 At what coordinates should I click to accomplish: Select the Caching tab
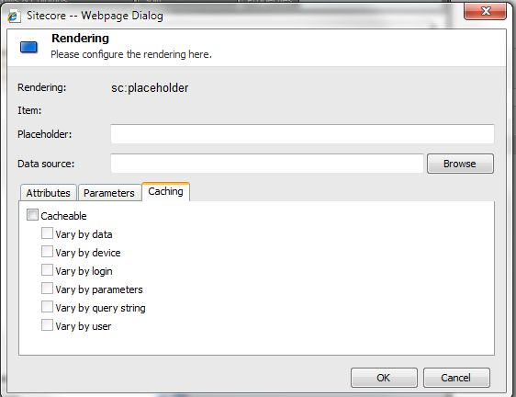click(166, 191)
